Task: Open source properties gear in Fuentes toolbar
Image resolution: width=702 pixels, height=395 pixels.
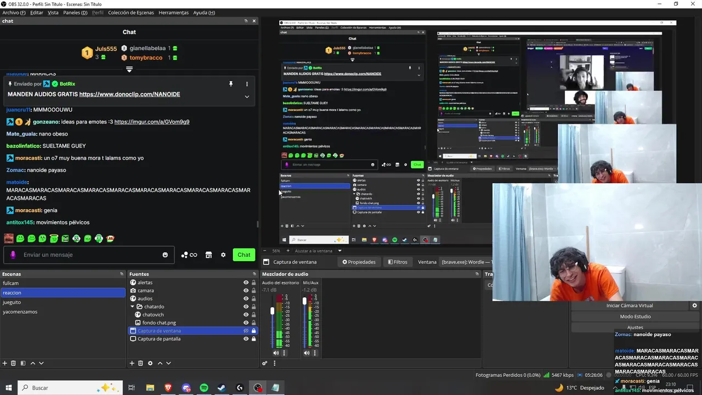Action: click(150, 363)
